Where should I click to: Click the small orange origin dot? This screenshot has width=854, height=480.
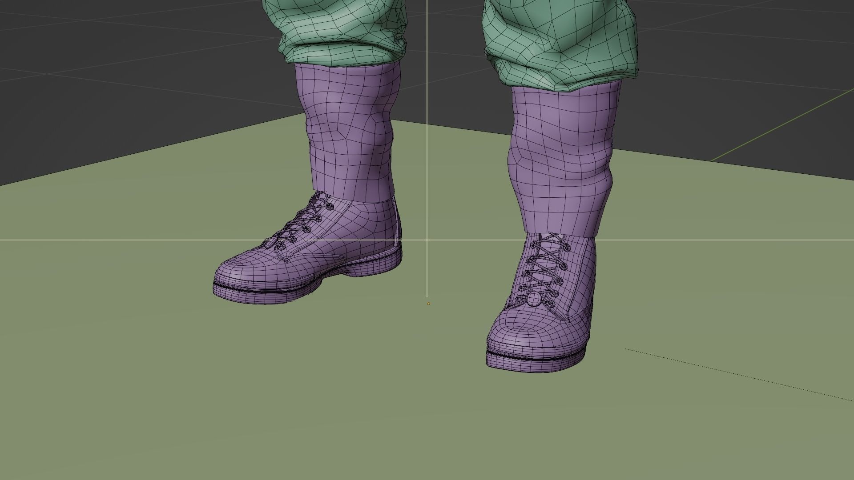click(x=428, y=304)
